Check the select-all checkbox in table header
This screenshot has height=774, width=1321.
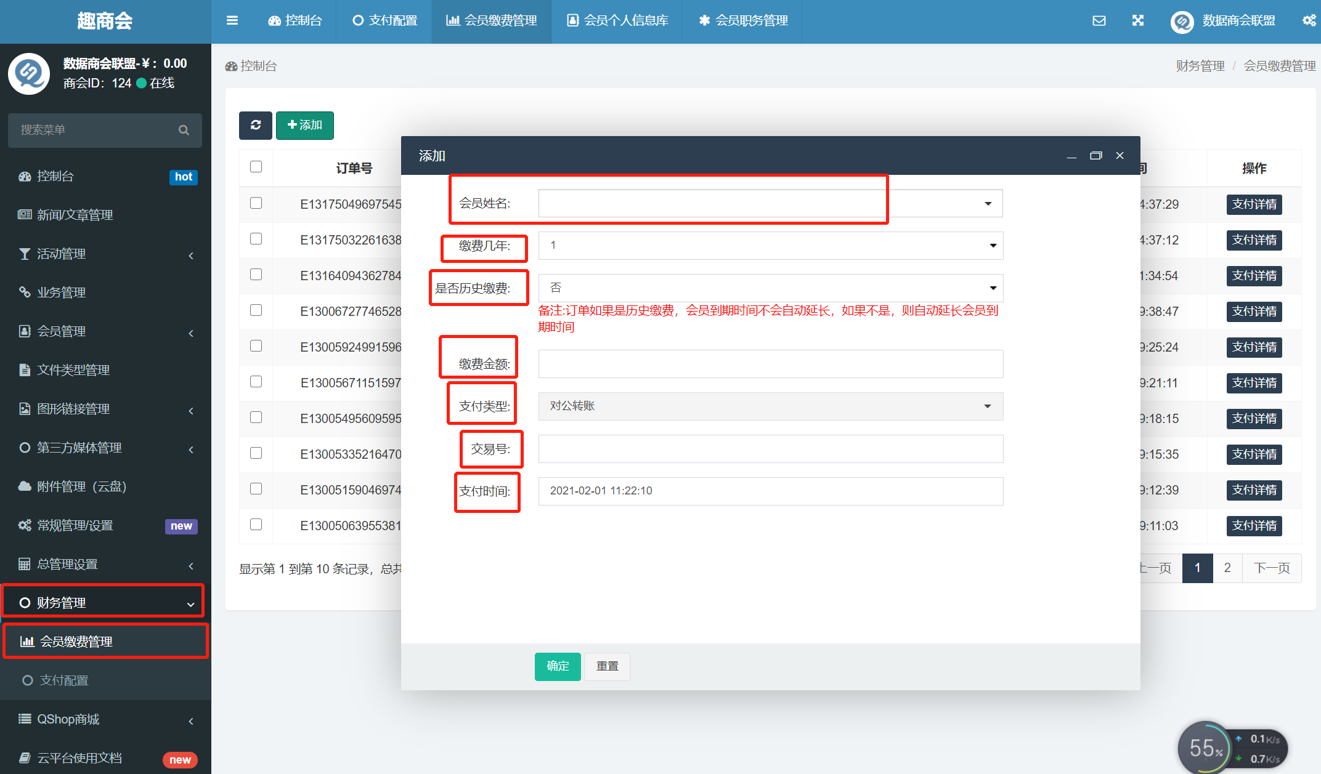coord(256,167)
